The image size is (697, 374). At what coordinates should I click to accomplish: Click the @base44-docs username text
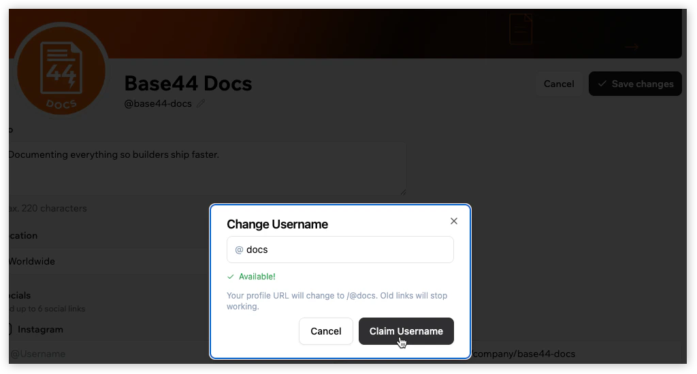click(x=158, y=103)
